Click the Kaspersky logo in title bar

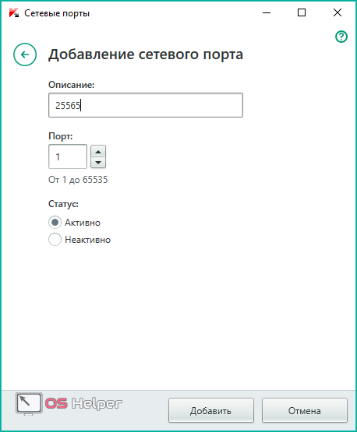coord(14,13)
